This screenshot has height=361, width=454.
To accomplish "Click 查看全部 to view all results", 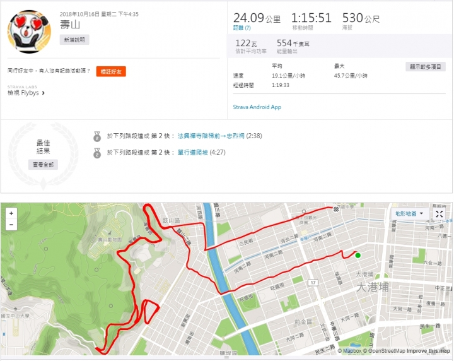I will tap(43, 165).
